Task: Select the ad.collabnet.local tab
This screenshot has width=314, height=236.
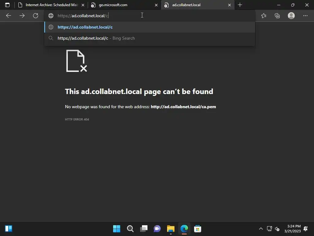Action: 197,5
